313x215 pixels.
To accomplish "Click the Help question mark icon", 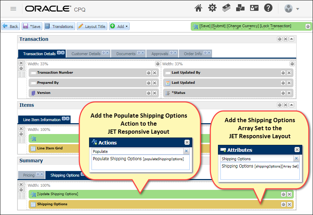I will [268, 8].
